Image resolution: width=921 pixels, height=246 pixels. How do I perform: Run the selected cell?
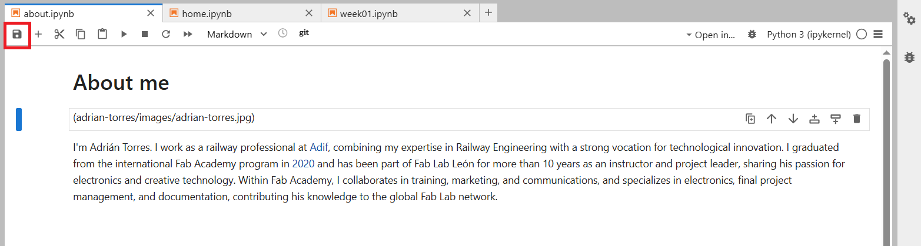(124, 35)
